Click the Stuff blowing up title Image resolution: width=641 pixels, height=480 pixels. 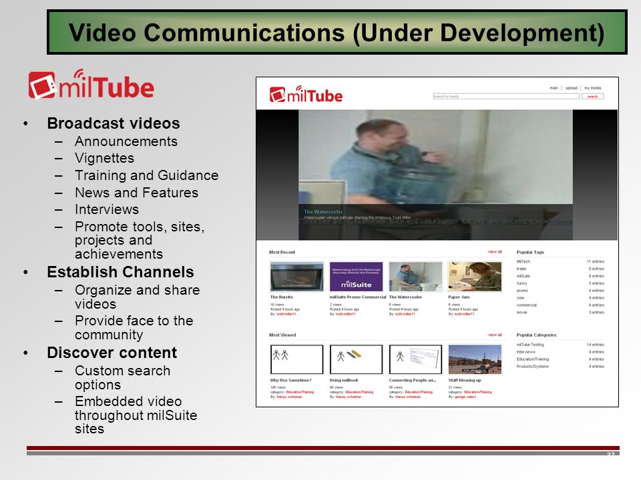point(465,380)
